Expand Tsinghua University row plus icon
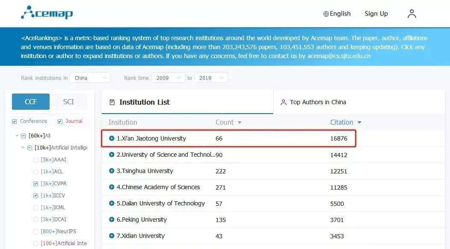 112,171
